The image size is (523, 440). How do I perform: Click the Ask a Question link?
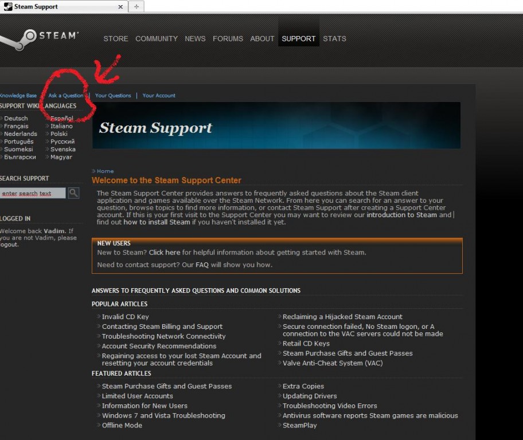pos(66,96)
